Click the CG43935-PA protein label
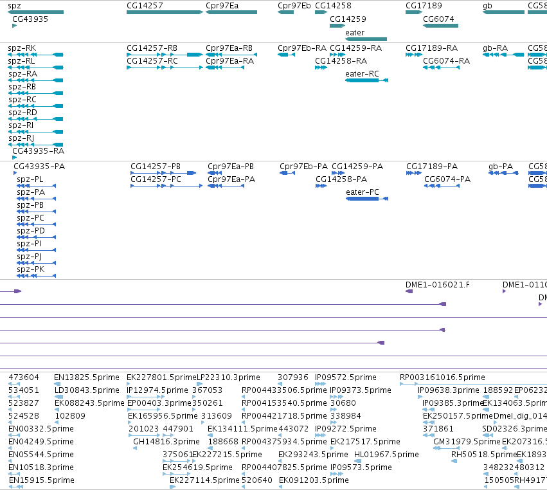 [x=39, y=167]
